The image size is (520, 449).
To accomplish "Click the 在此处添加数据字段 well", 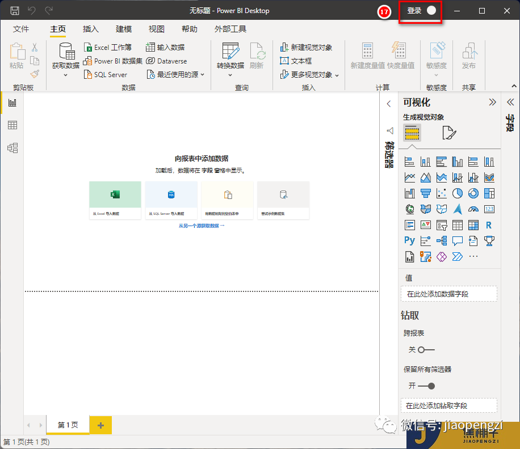I will pos(449,294).
